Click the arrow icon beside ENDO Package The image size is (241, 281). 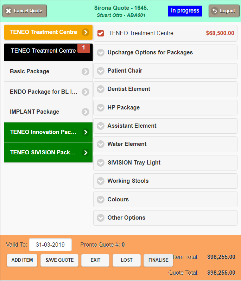coord(85,92)
